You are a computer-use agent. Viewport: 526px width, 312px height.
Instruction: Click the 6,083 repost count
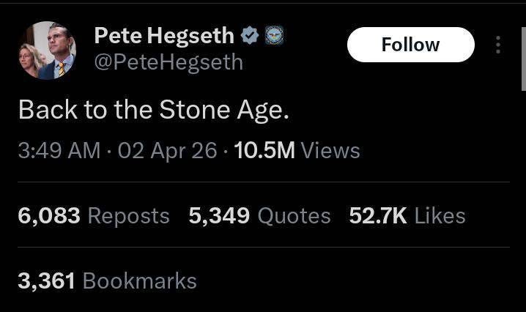click(49, 215)
